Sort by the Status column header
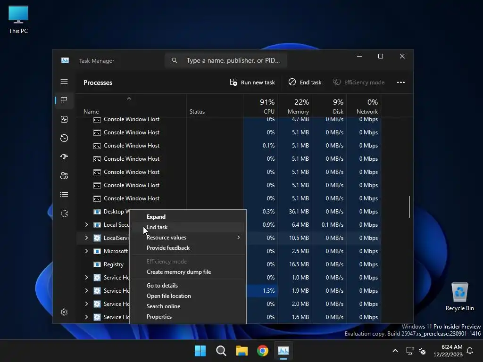The width and height of the screenshot is (483, 362). pos(215,106)
